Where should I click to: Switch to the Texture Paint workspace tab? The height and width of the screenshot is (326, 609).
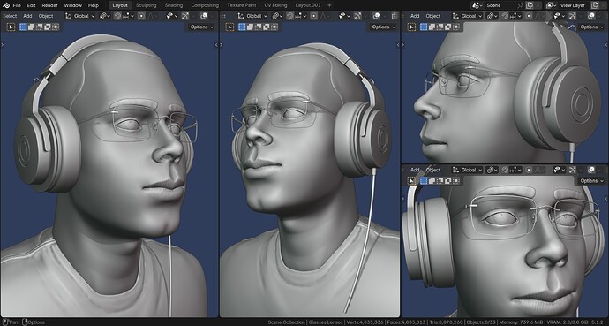point(242,5)
